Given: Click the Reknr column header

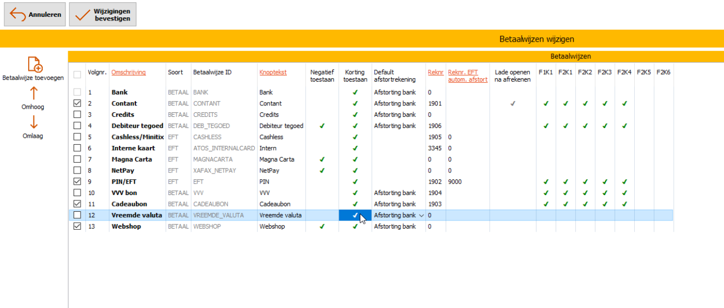Looking at the screenshot, I should (435, 72).
